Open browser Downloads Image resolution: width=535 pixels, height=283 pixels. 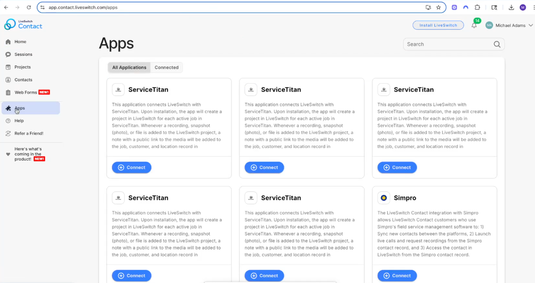511,7
